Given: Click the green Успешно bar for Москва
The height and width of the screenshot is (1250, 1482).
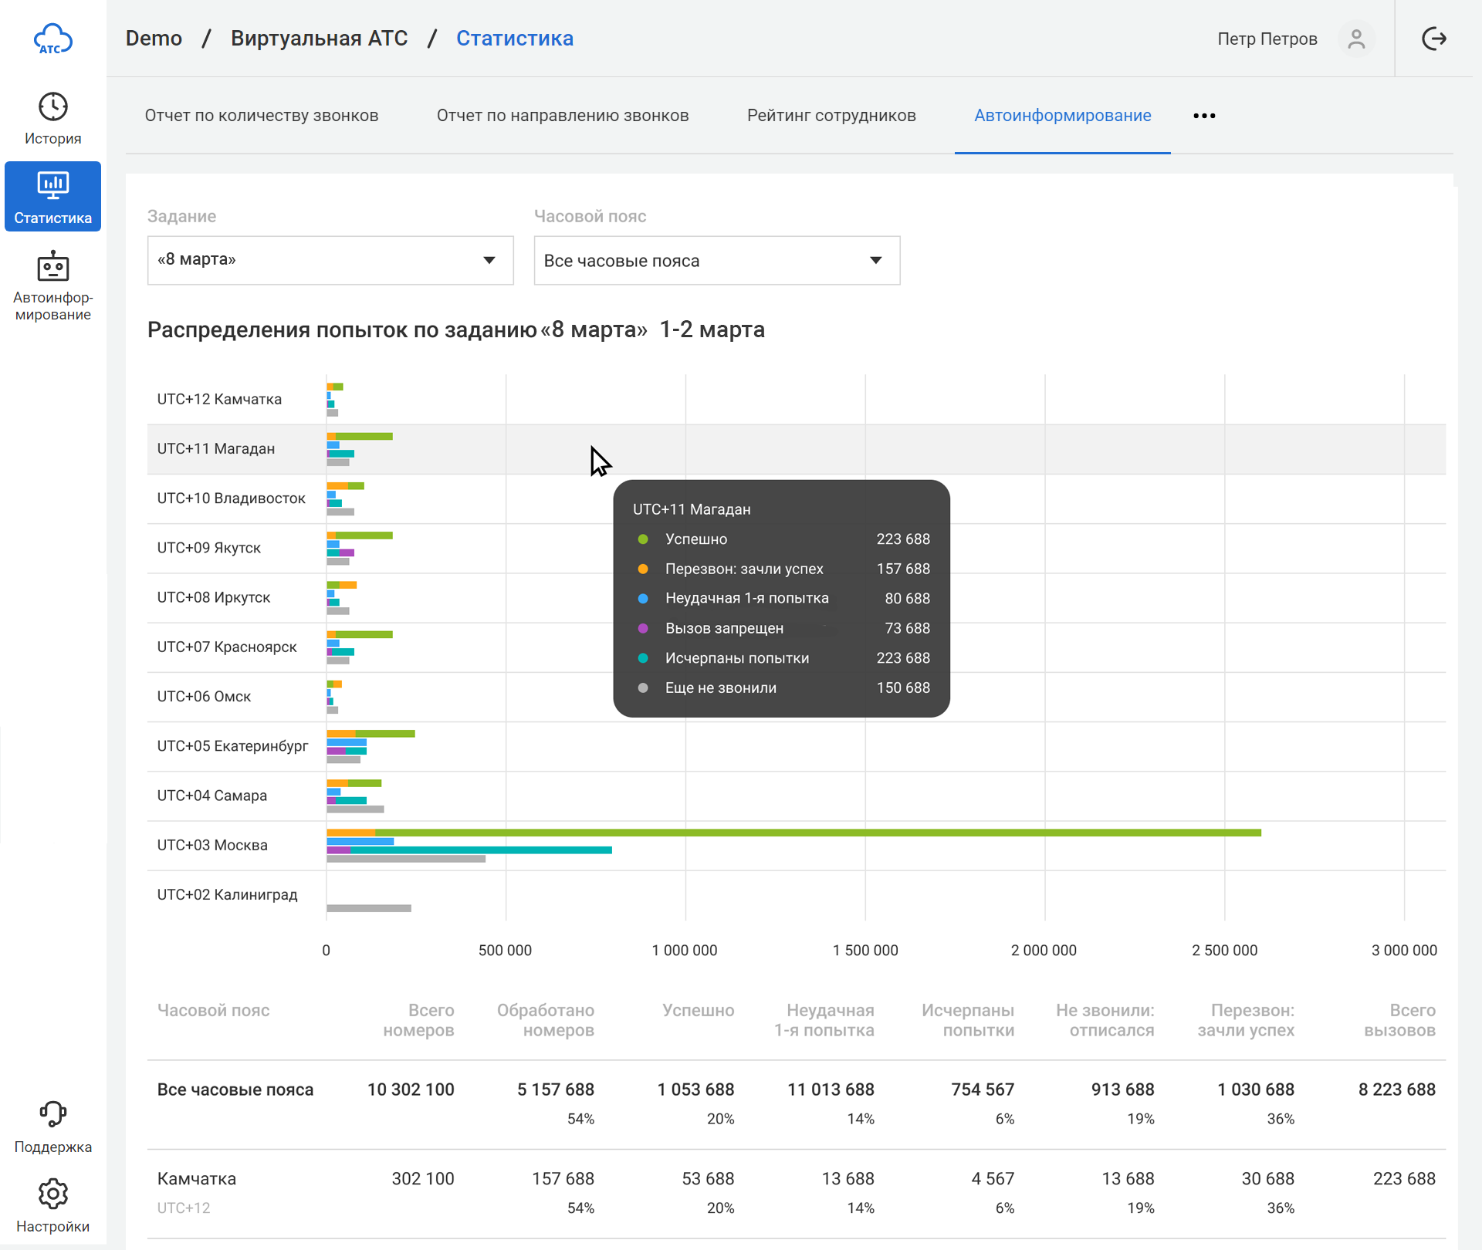Looking at the screenshot, I should pyautogui.click(x=818, y=833).
